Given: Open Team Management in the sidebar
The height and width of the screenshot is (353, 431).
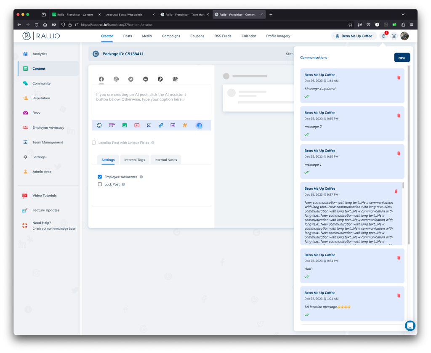Looking at the screenshot, I should coord(48,142).
